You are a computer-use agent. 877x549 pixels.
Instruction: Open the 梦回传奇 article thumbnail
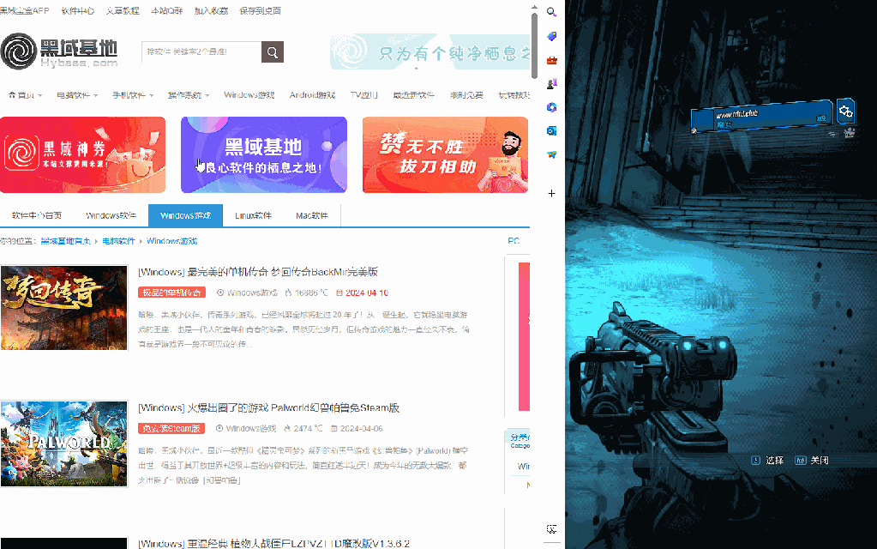tap(63, 308)
